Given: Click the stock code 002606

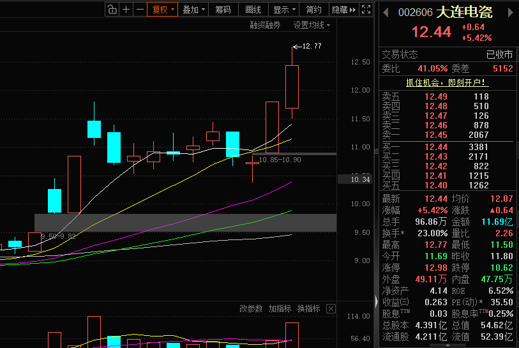Looking at the screenshot, I should (416, 13).
